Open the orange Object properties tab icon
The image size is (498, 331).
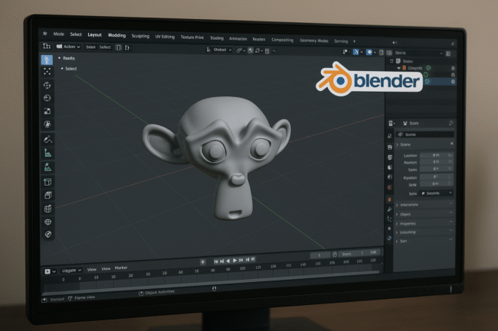pos(390,200)
